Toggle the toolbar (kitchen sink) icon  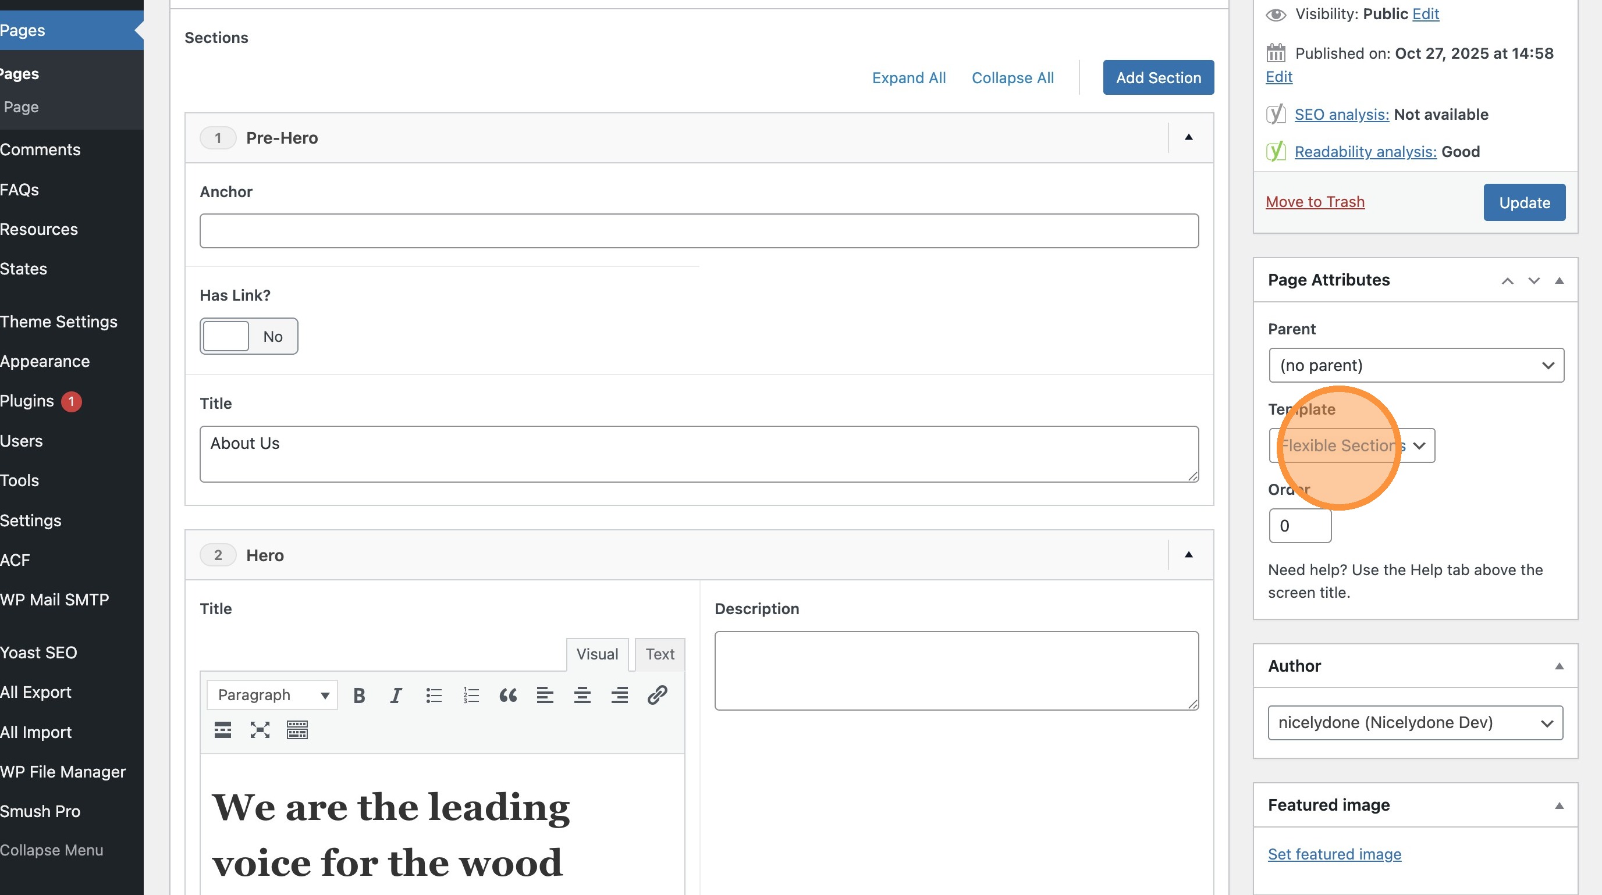pos(297,730)
